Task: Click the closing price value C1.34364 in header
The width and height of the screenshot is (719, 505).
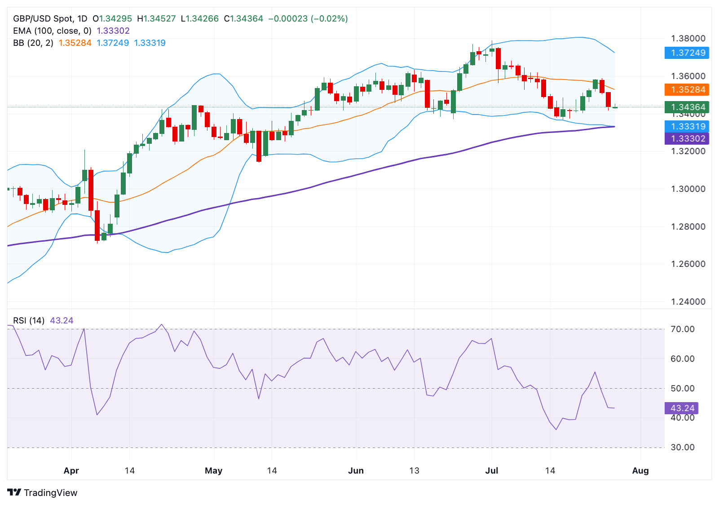Action: click(243, 18)
